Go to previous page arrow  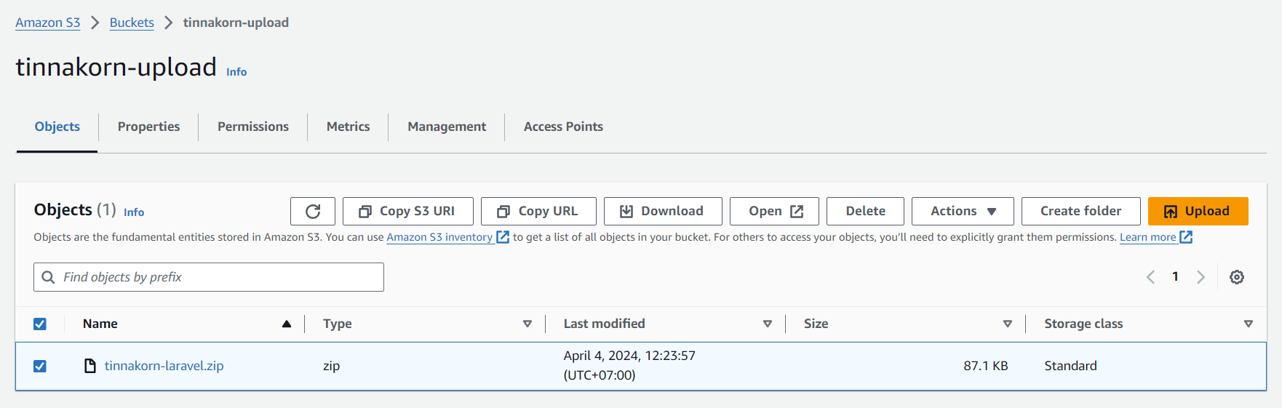(x=1150, y=277)
